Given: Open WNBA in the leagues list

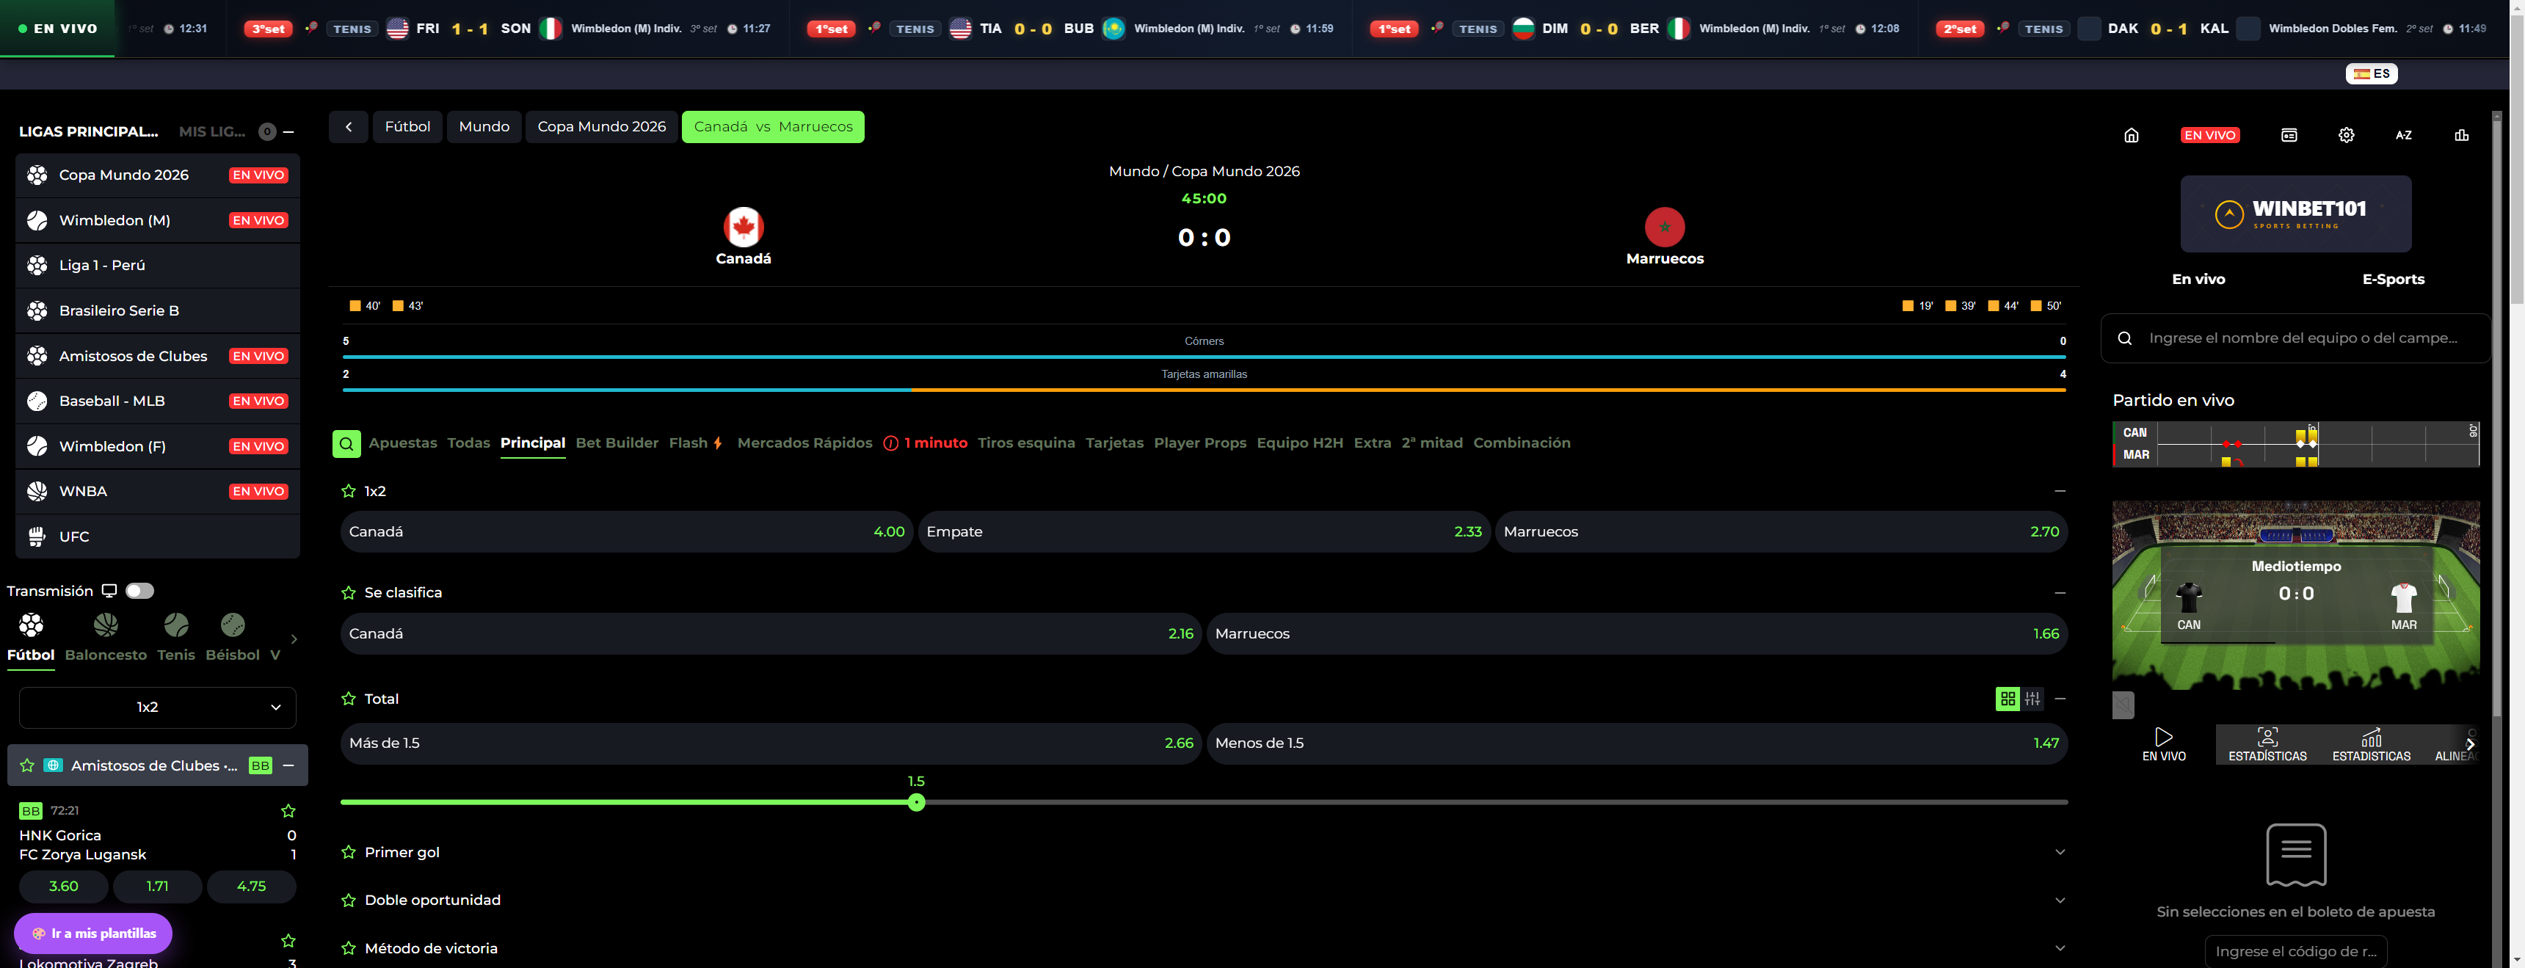Looking at the screenshot, I should coord(158,492).
